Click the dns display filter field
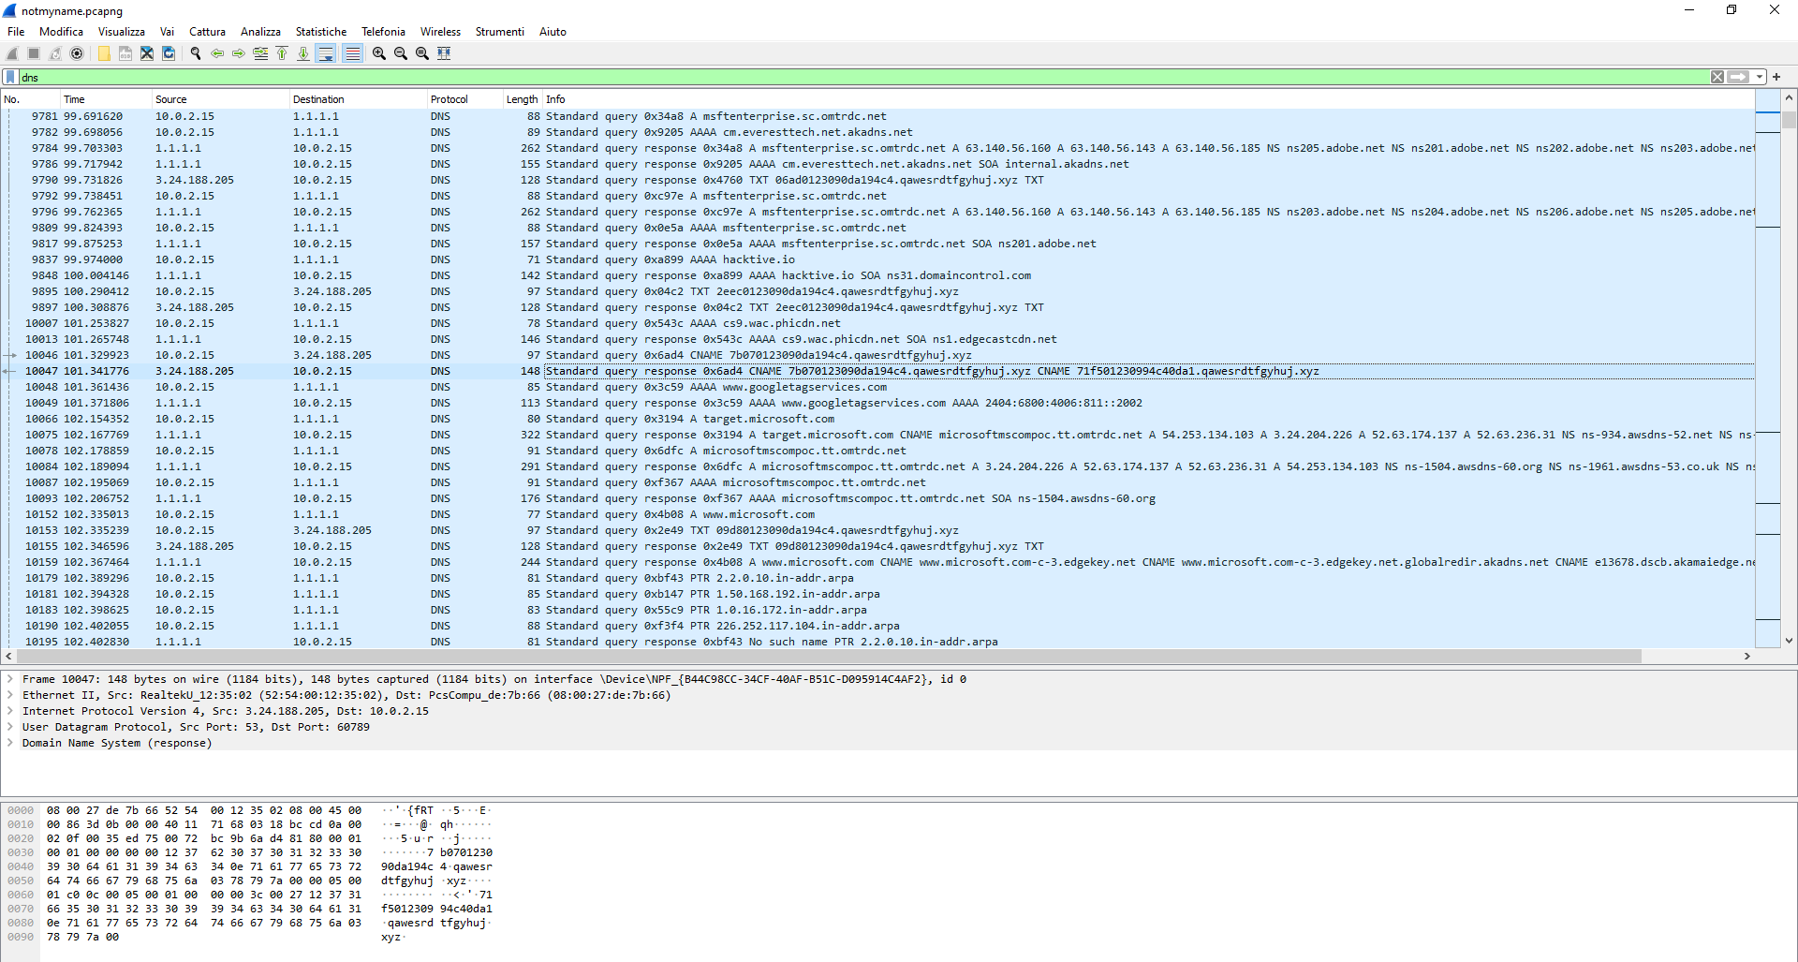1798x962 pixels. point(862,77)
